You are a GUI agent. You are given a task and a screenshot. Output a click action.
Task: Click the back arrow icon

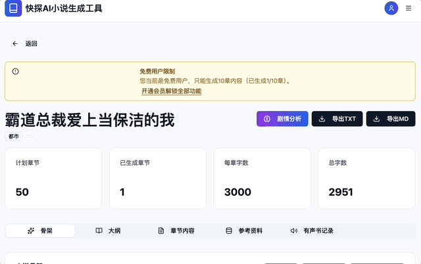pos(15,44)
